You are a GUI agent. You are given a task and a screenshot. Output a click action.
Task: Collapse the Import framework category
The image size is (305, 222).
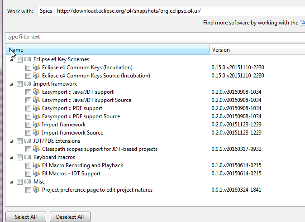point(11,84)
